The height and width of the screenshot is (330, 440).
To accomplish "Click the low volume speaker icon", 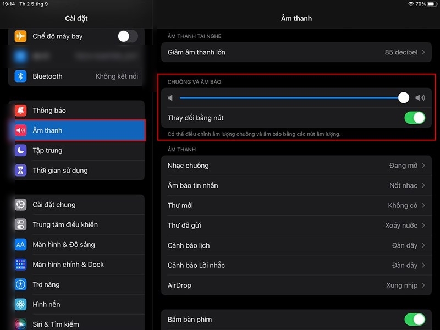I will tap(170, 98).
